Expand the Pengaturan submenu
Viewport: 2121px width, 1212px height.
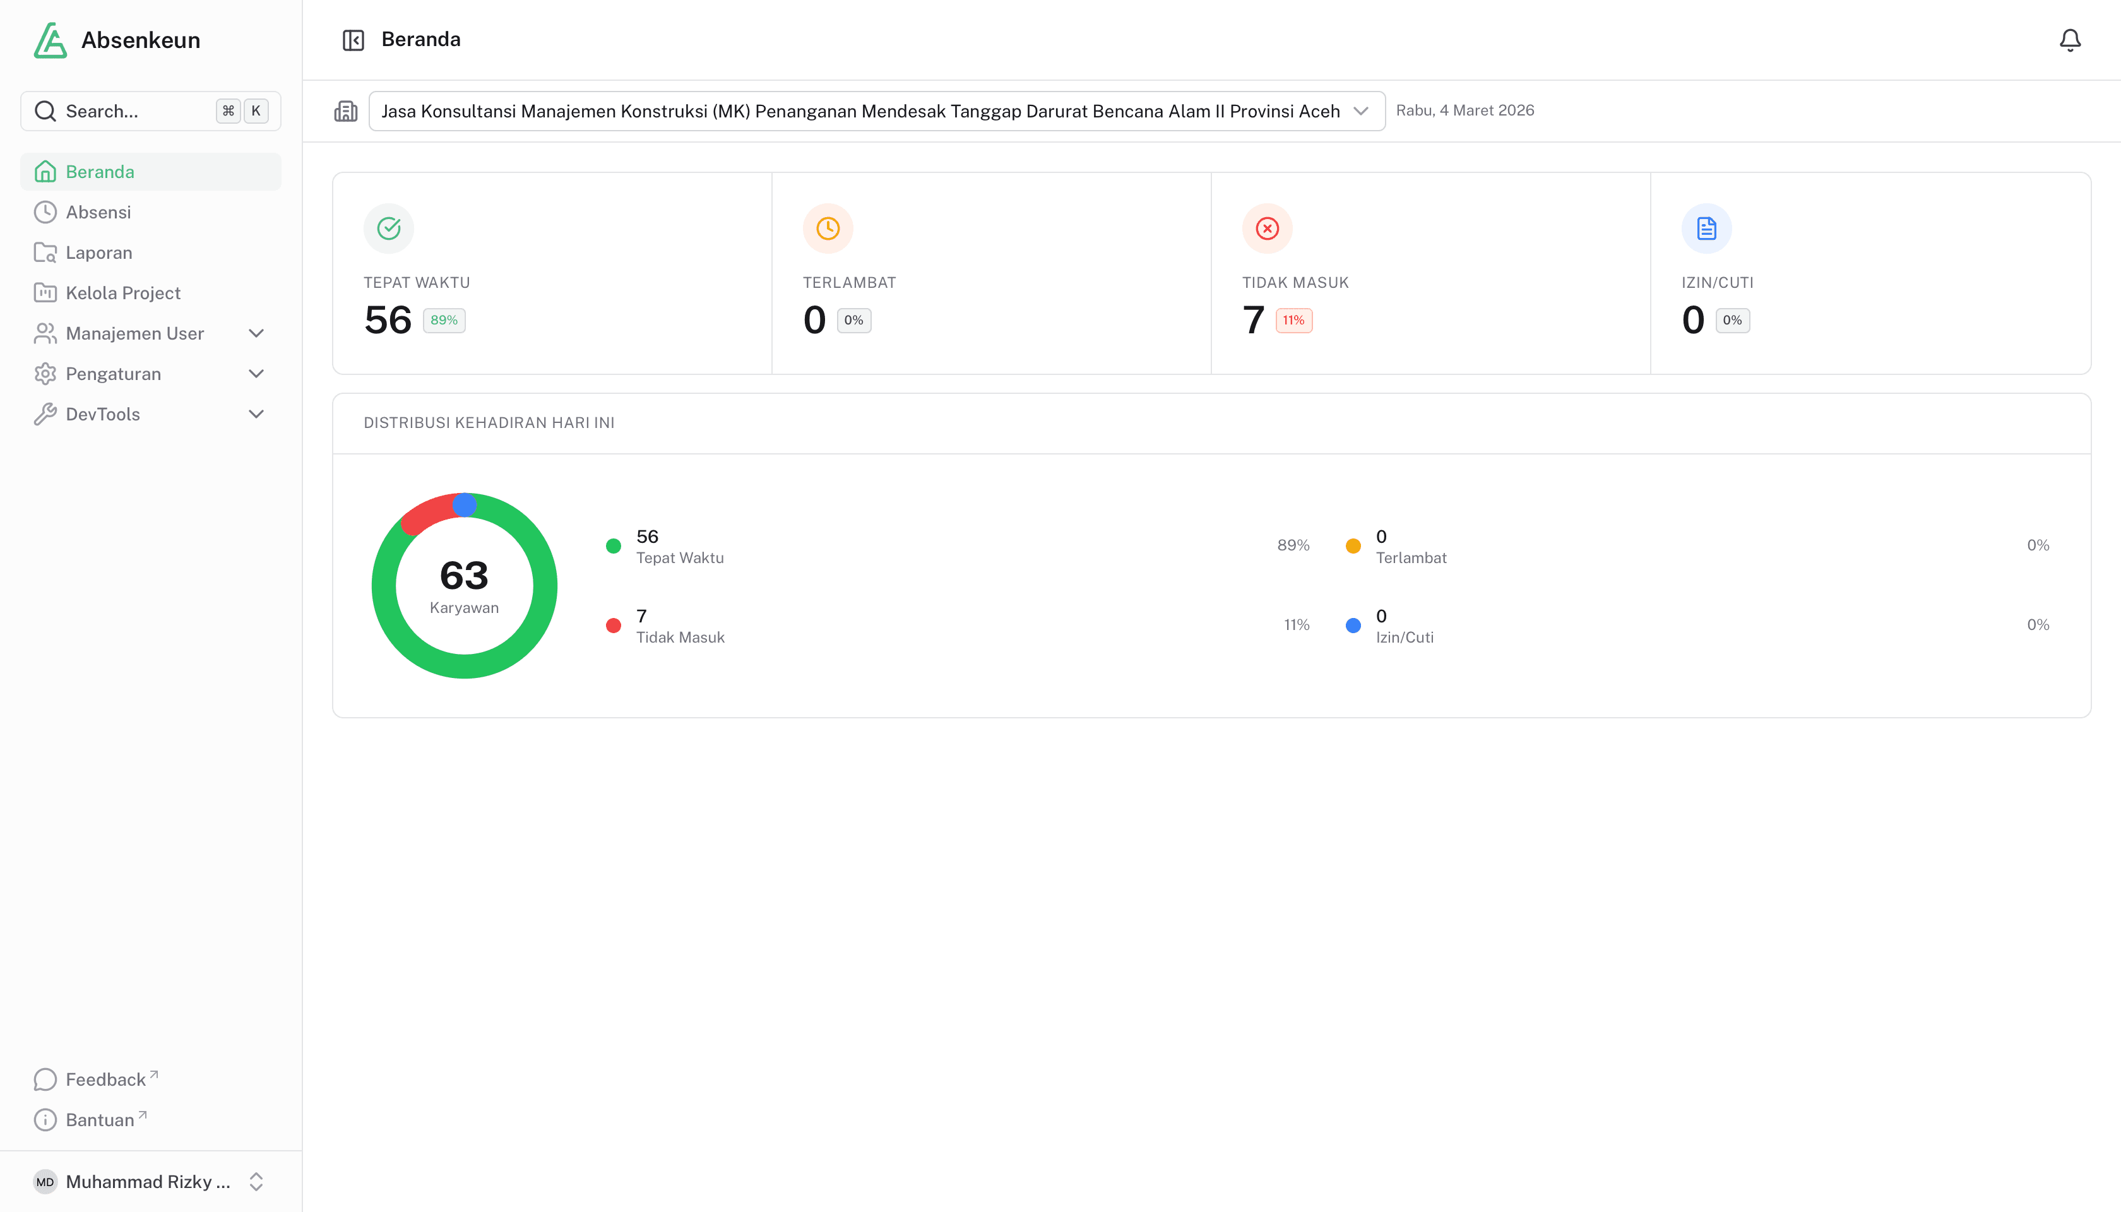256,374
